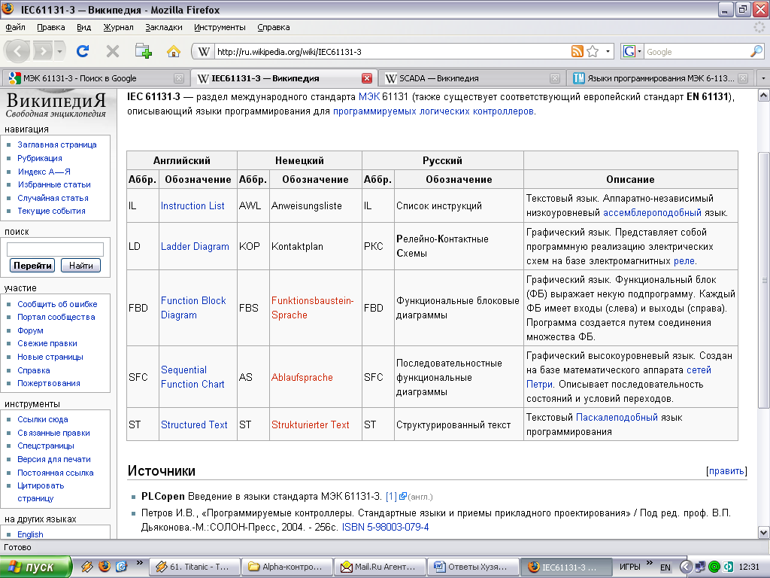The height and width of the screenshot is (578, 770).
Task: Follow the red Ablaufsprache link
Action: coord(302,377)
